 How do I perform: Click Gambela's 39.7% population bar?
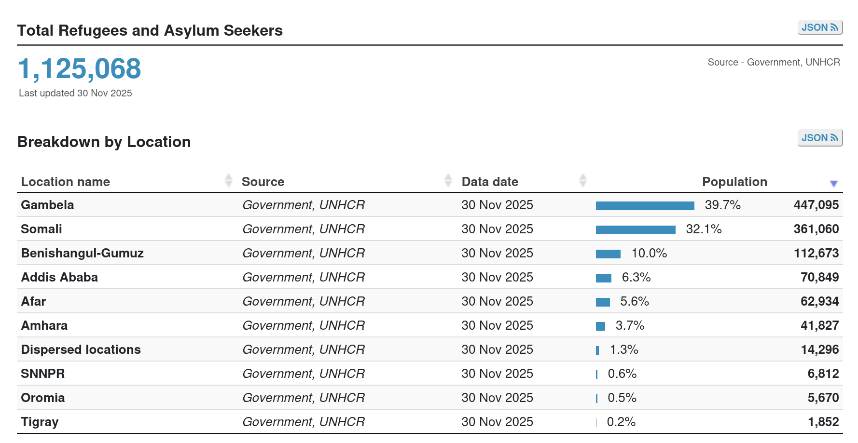click(x=645, y=206)
